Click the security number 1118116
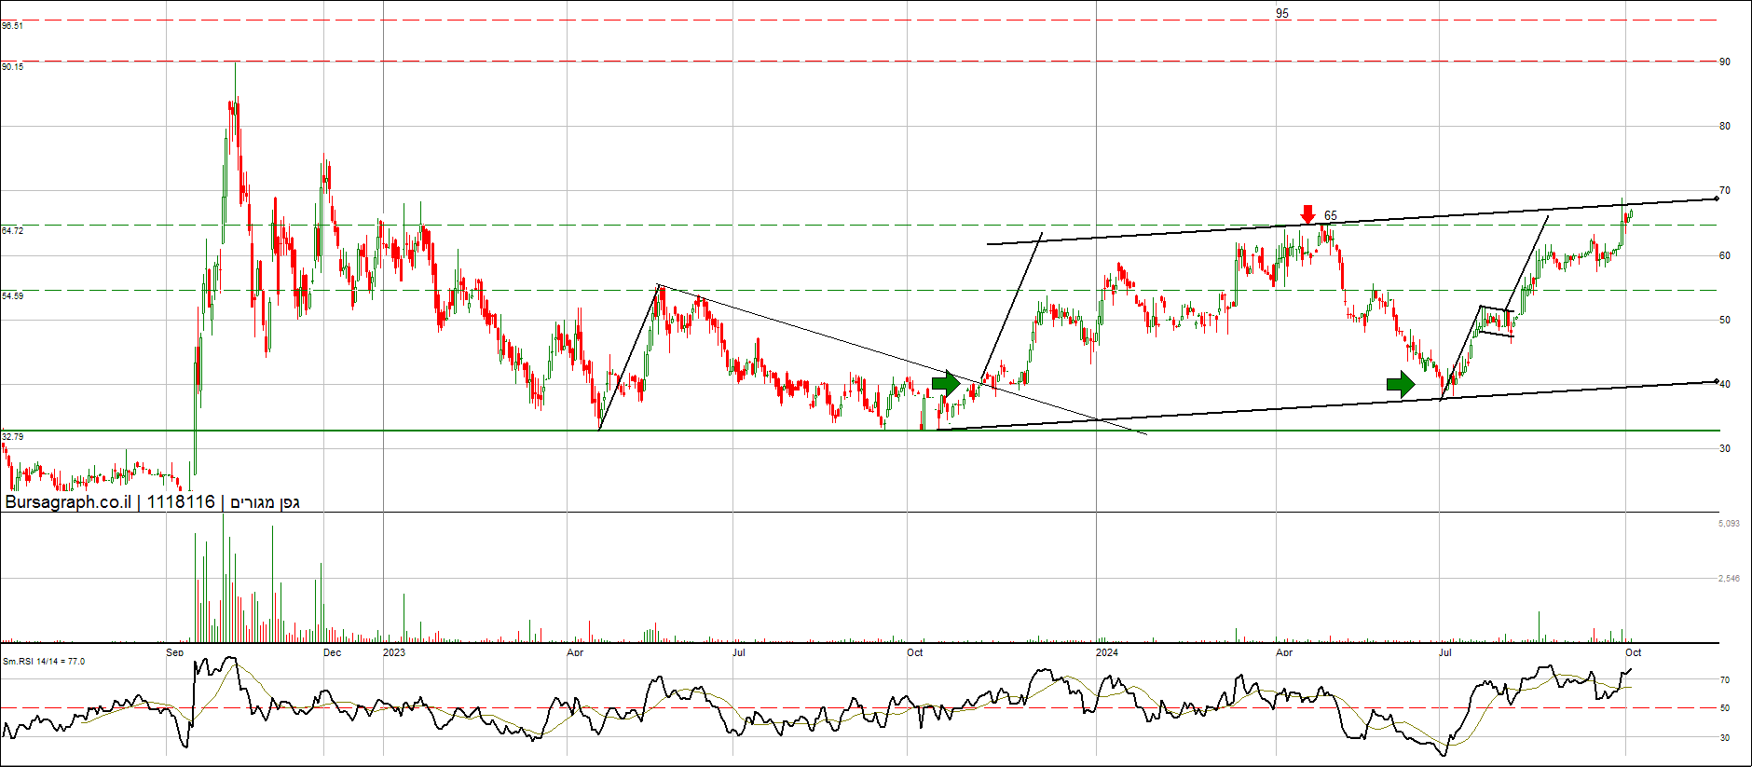The width and height of the screenshot is (1752, 767). tap(181, 502)
